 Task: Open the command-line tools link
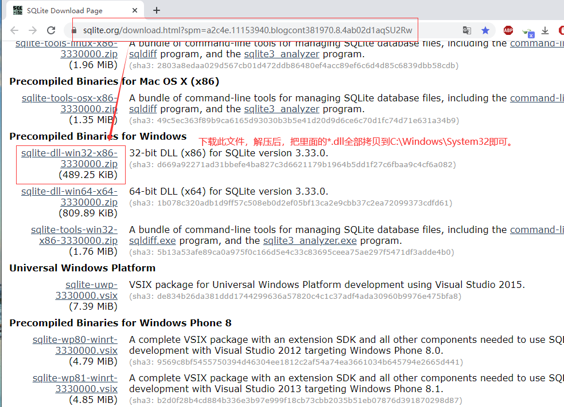pos(537,43)
